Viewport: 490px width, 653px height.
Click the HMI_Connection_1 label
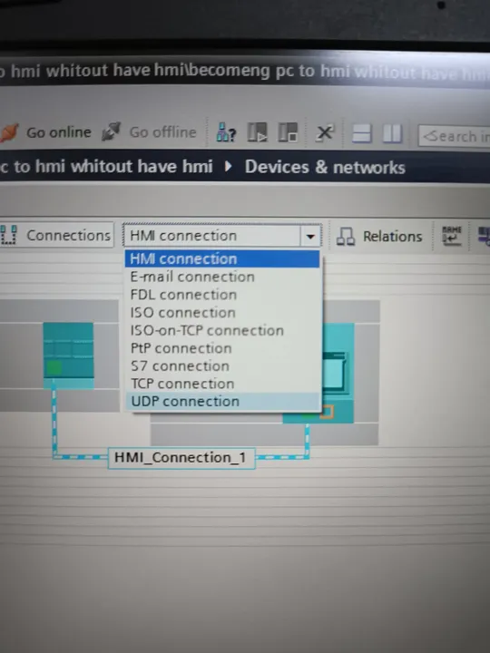pyautogui.click(x=181, y=458)
